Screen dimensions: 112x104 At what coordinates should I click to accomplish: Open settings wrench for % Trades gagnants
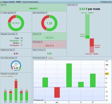[15, 13]
